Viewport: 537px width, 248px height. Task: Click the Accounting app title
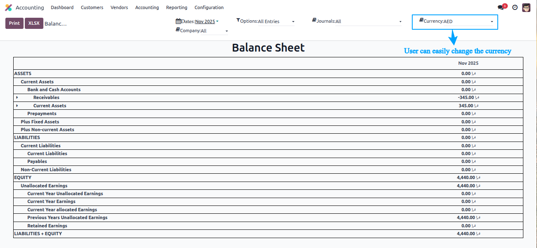click(x=30, y=7)
